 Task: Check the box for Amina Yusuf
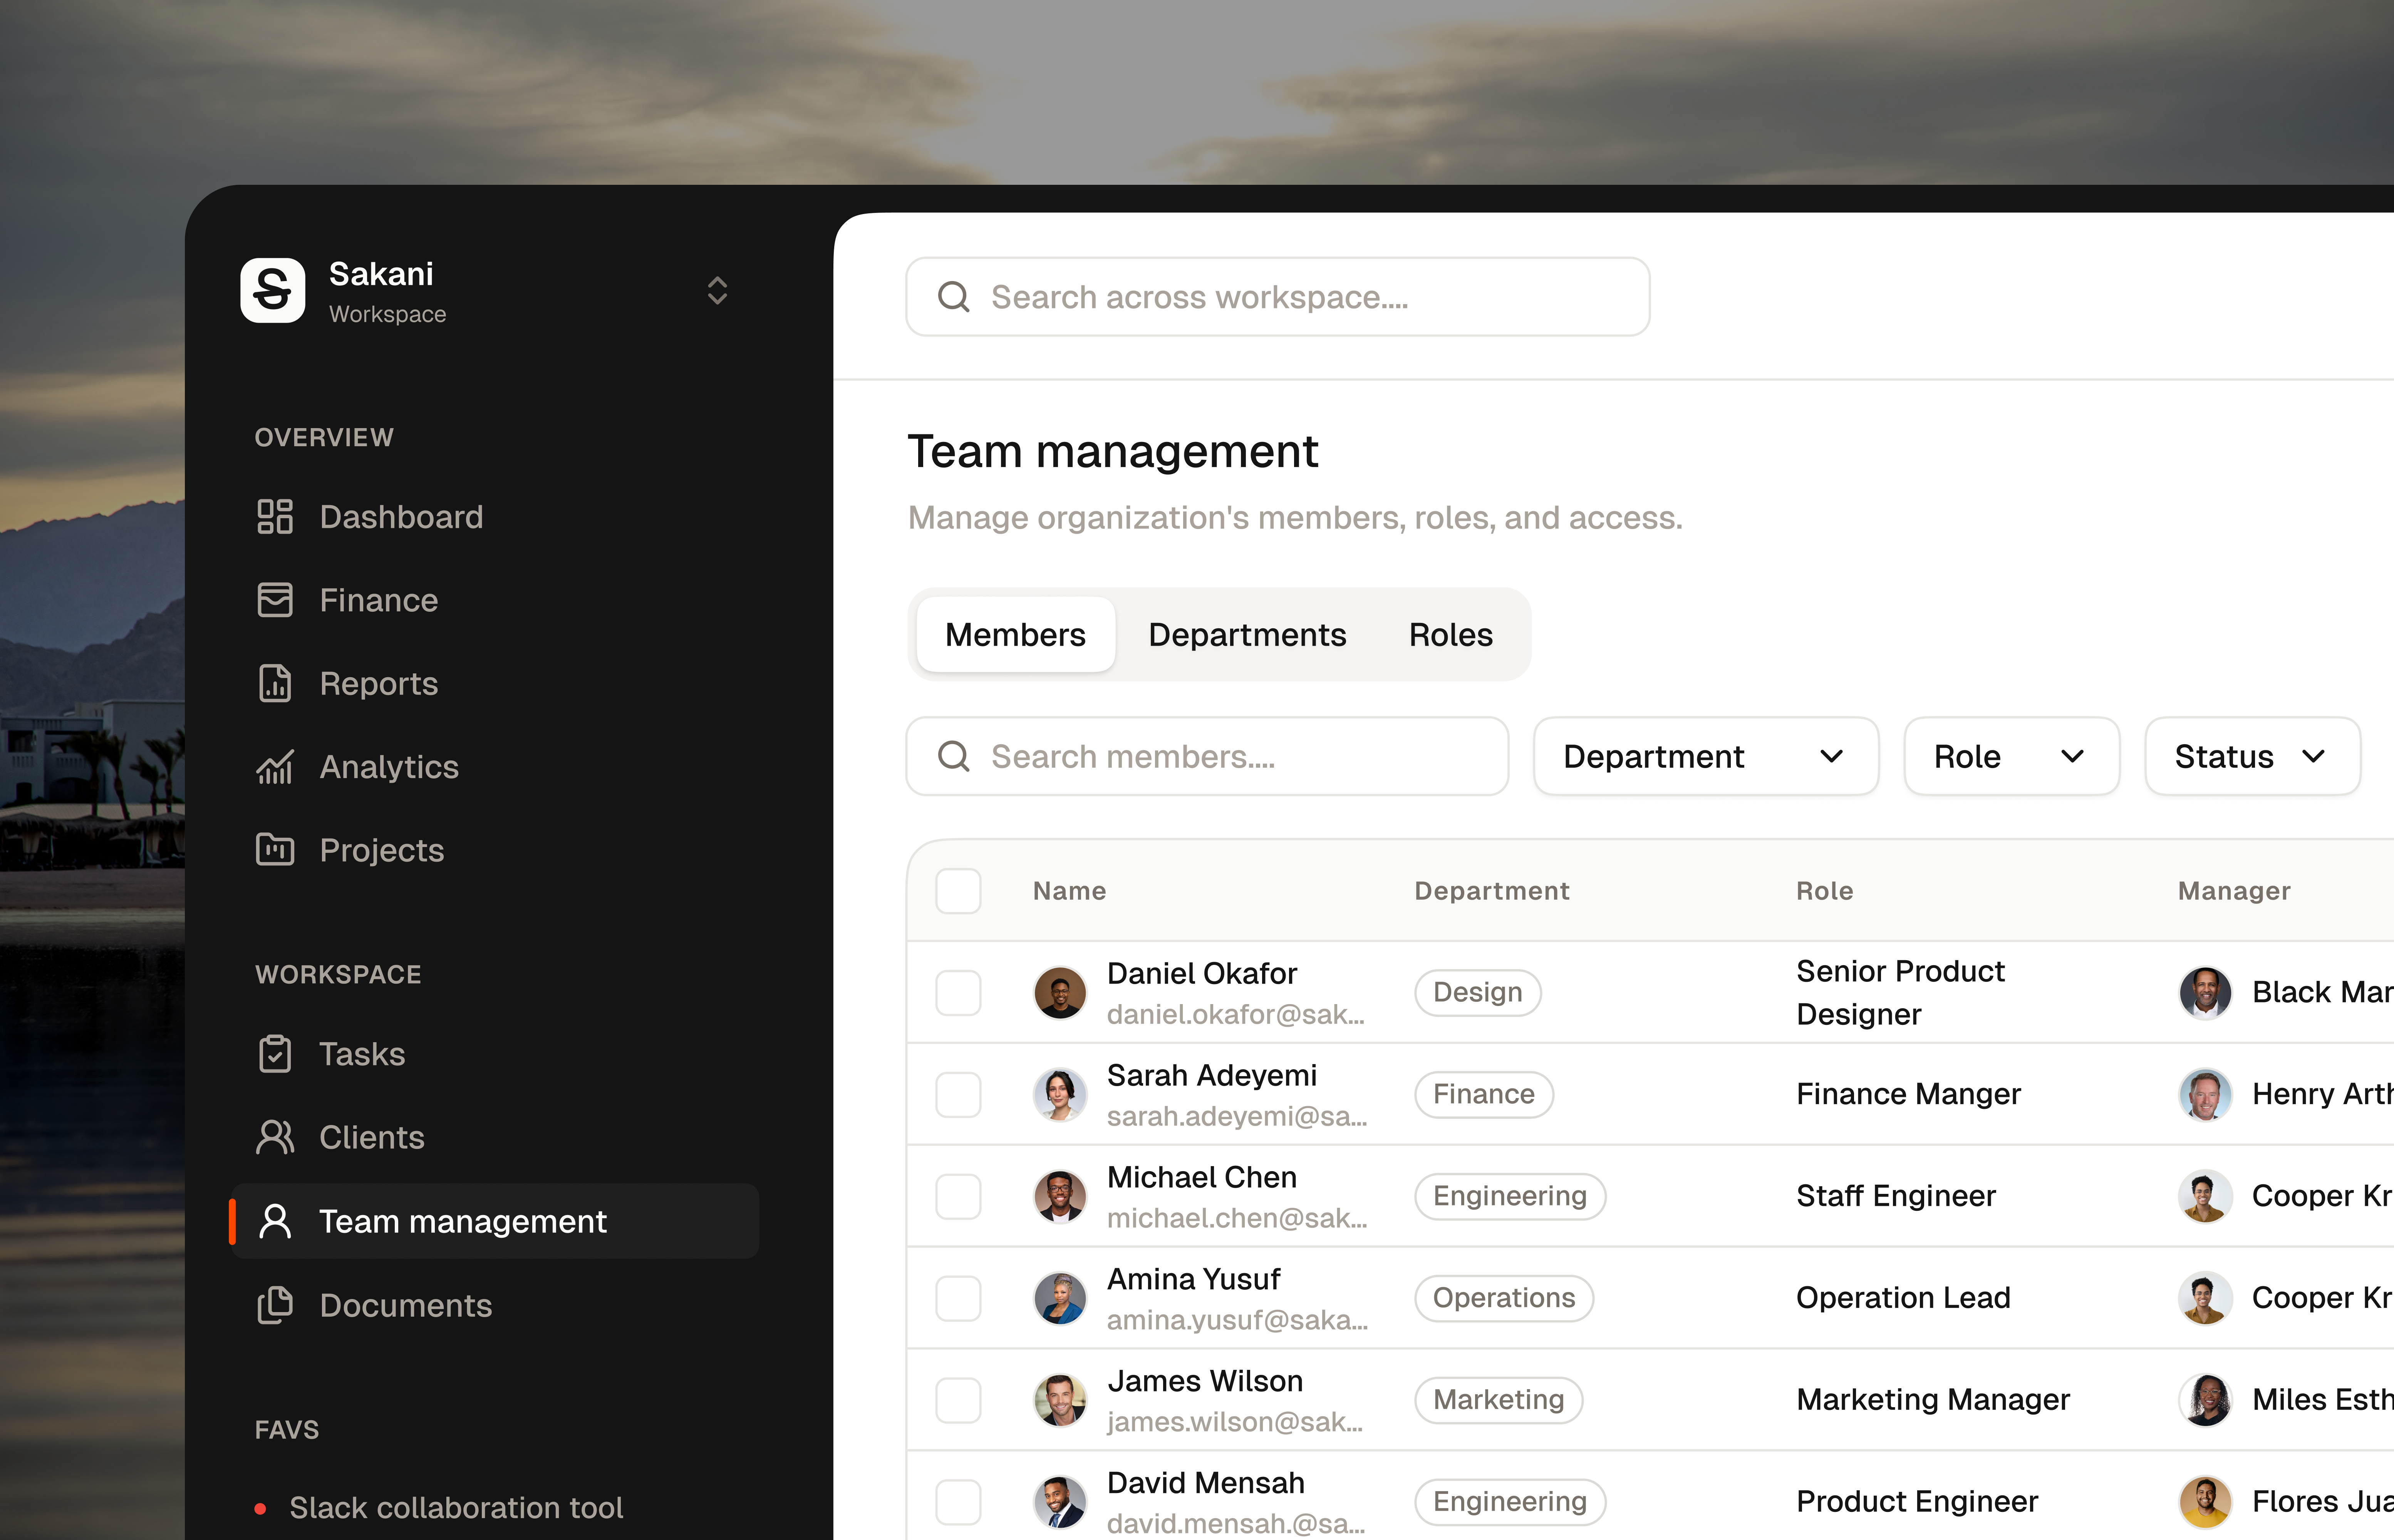(957, 1298)
